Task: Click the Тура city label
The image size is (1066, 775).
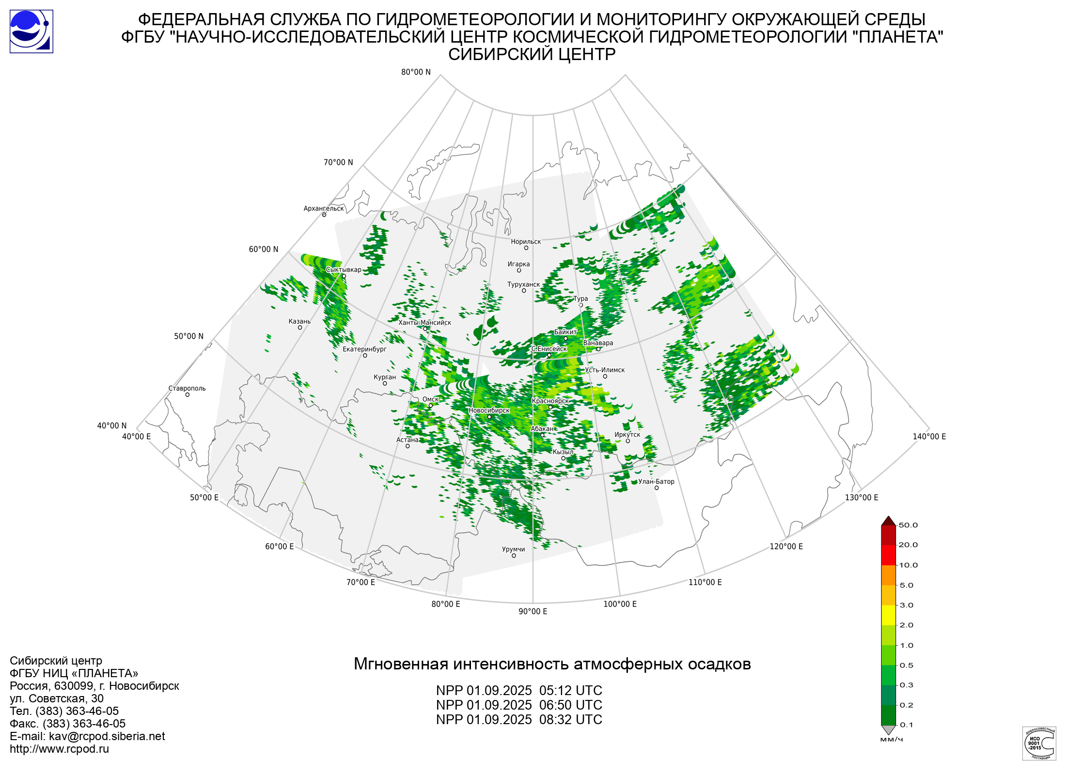Action: [580, 299]
